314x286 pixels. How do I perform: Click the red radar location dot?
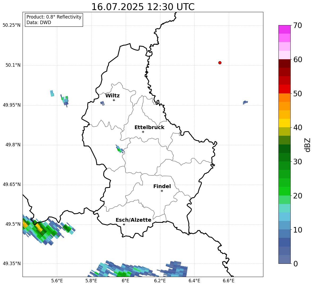tap(220, 63)
